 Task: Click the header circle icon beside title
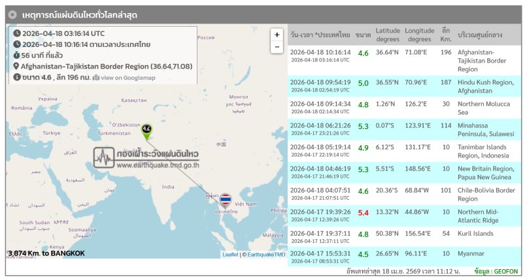(12, 14)
